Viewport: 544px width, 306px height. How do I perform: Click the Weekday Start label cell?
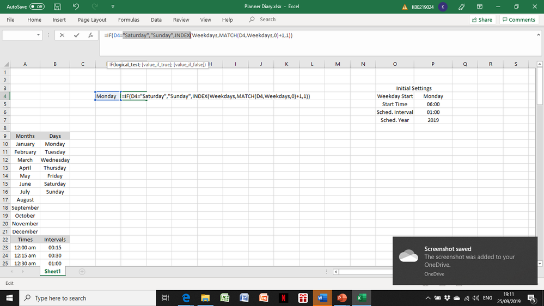click(x=395, y=96)
